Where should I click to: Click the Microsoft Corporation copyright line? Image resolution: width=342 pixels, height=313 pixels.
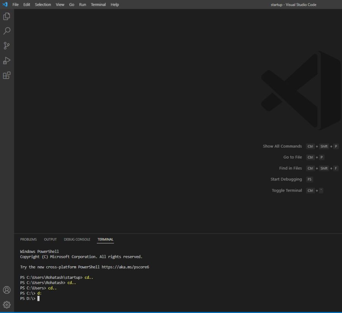tap(81, 257)
